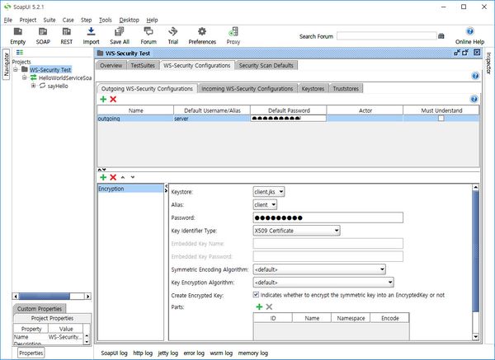The height and width of the screenshot is (360, 495).
Task: Click the Properties button
Action: point(31,353)
